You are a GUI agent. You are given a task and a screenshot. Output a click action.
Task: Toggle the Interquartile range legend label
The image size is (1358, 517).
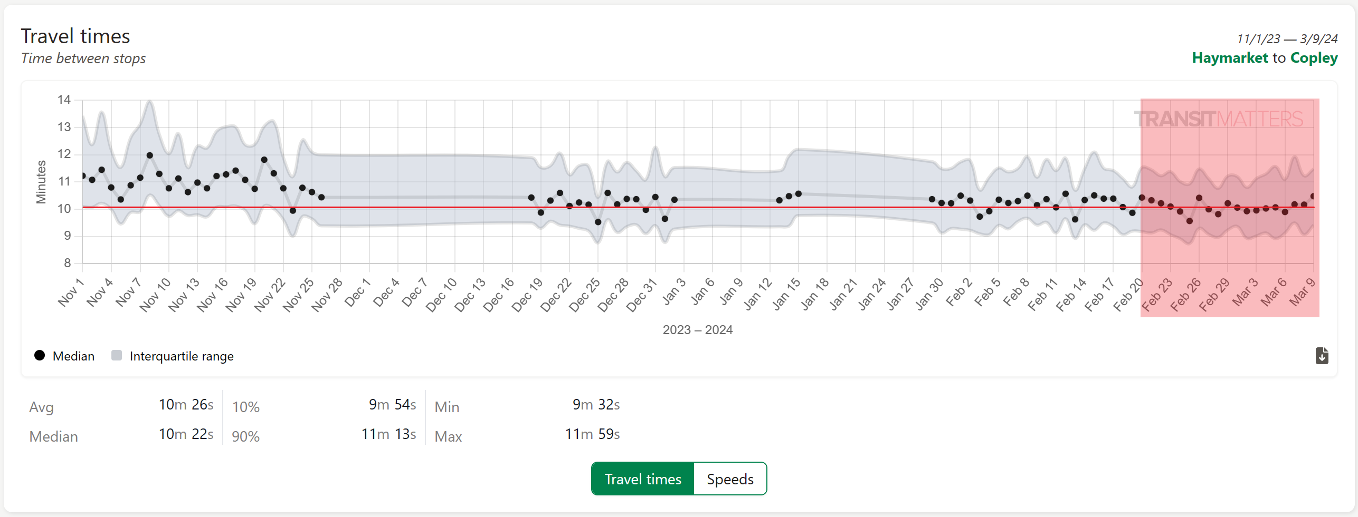pos(181,356)
